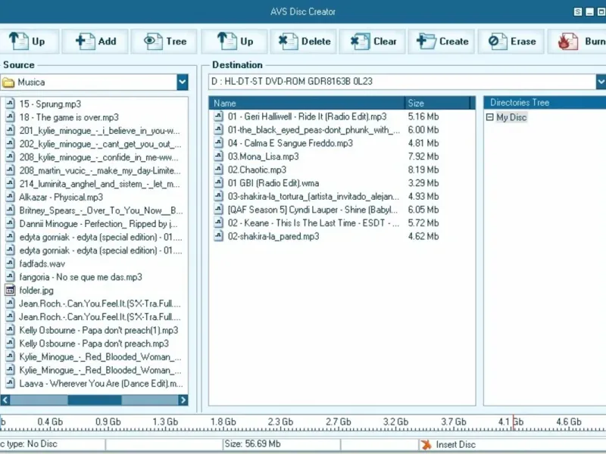Sort destination list by Size column
Image resolution: width=606 pixels, height=454 pixels.
[x=437, y=103]
